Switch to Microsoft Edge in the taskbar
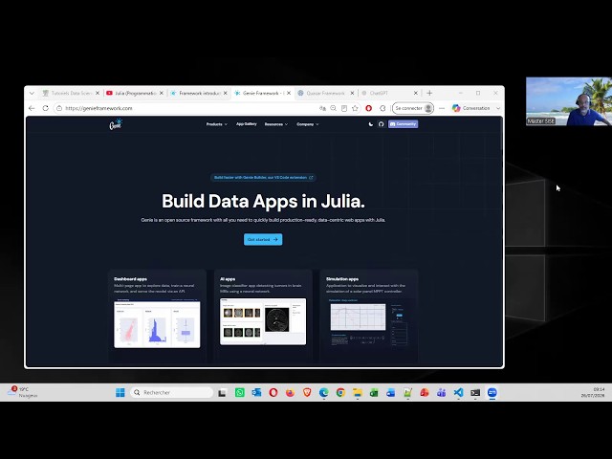Image resolution: width=612 pixels, height=459 pixels. coord(323,393)
